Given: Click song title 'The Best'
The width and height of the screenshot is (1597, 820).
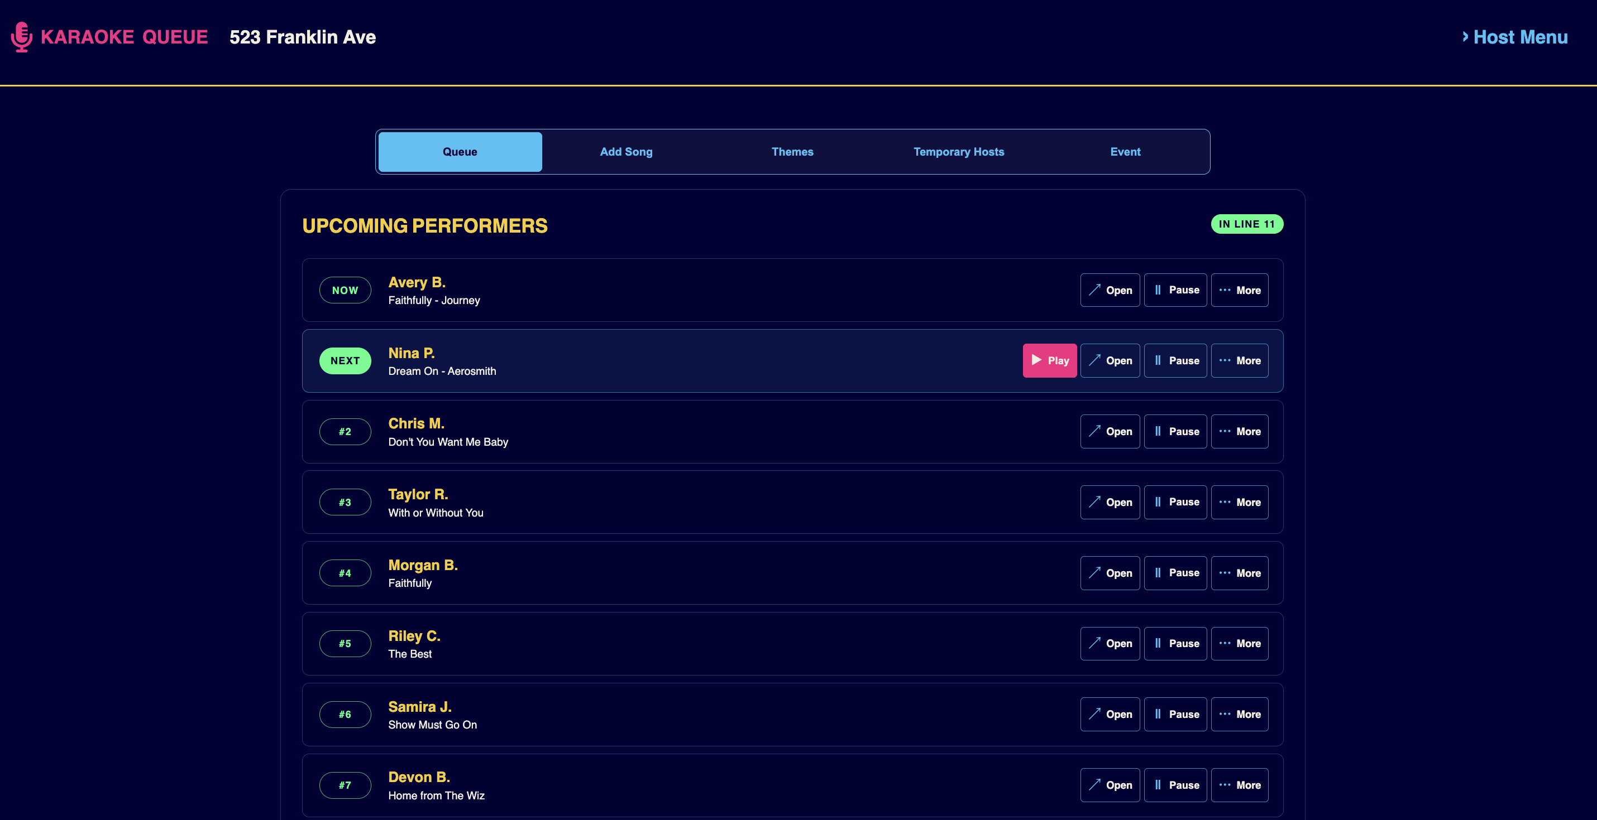Looking at the screenshot, I should click(x=410, y=654).
